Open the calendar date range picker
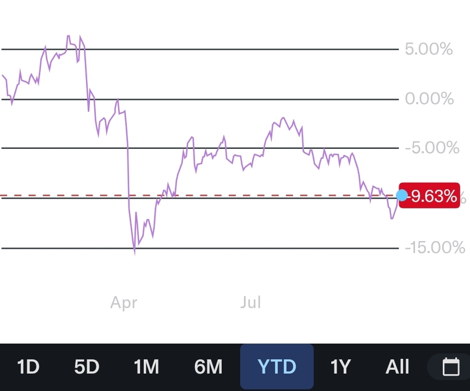Viewport: 470px width, 391px height. pos(450,366)
